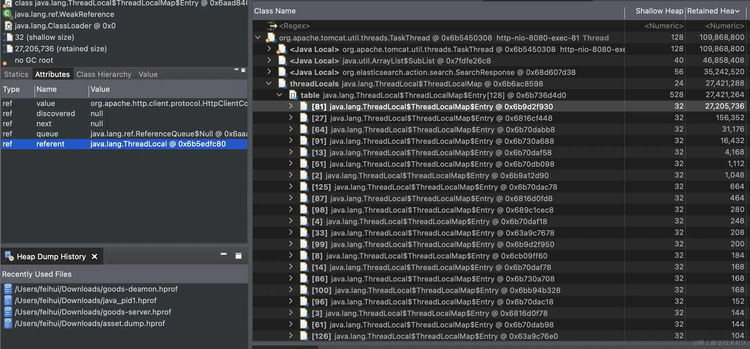The image size is (750, 349).
Task: Expand entry [100] in the table
Action: pyautogui.click(x=291, y=290)
